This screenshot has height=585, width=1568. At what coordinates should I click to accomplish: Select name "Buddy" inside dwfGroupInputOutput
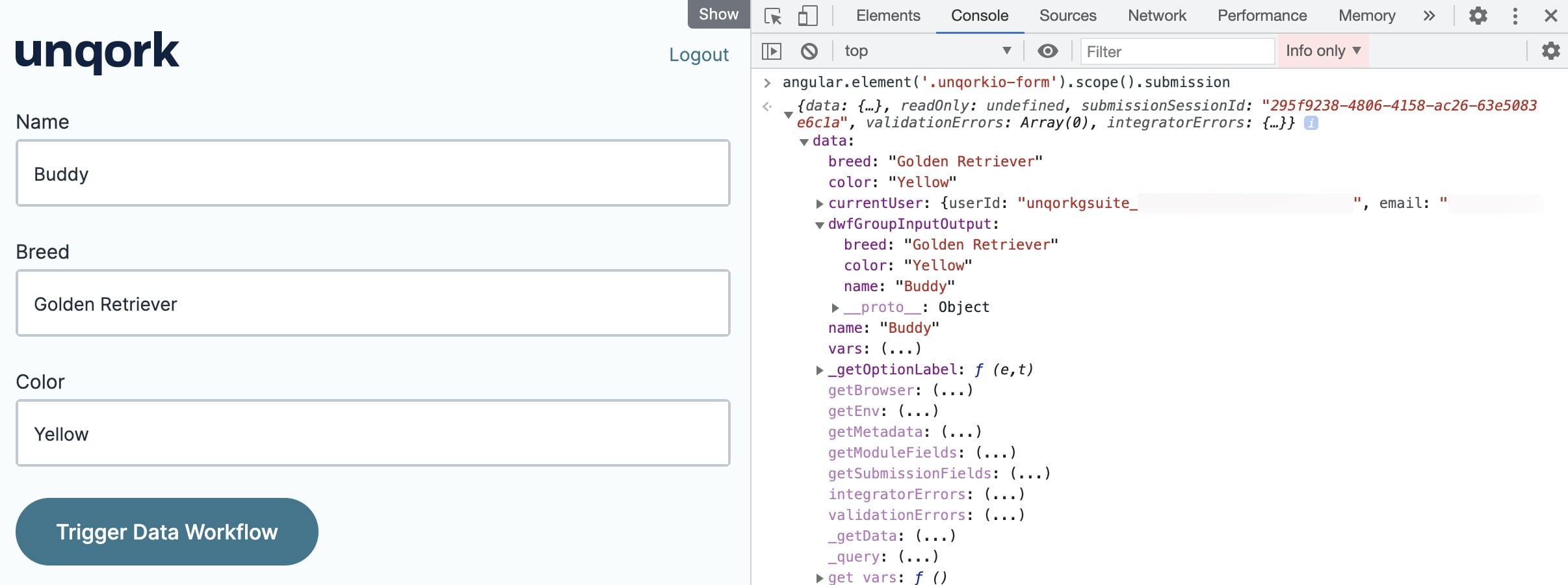click(x=924, y=287)
